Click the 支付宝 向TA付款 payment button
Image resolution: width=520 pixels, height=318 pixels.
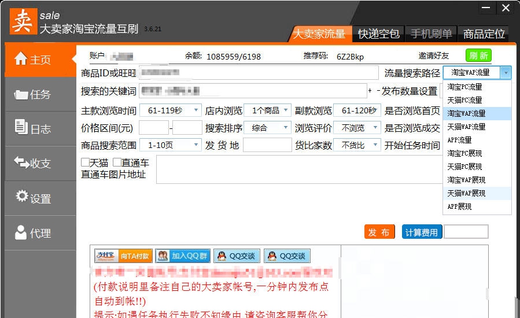[123, 256]
